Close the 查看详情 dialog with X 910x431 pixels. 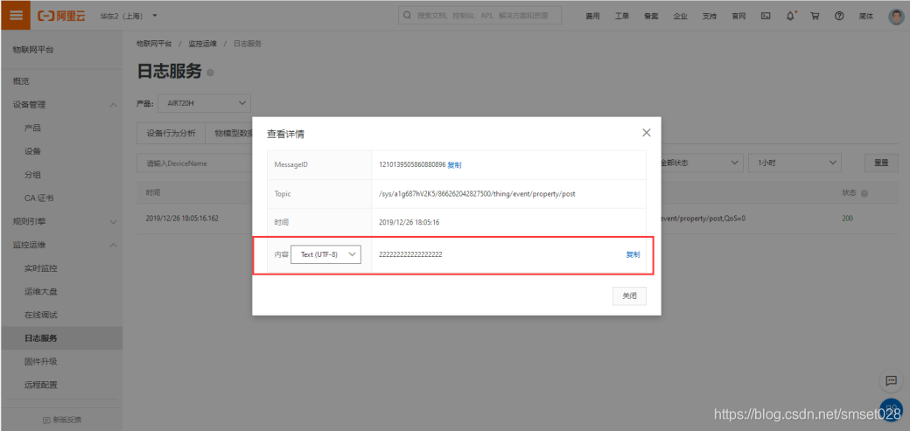tap(646, 133)
